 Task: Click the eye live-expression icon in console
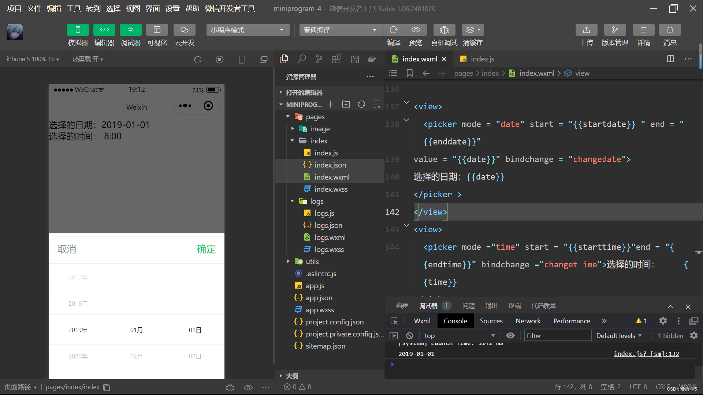(x=510, y=336)
